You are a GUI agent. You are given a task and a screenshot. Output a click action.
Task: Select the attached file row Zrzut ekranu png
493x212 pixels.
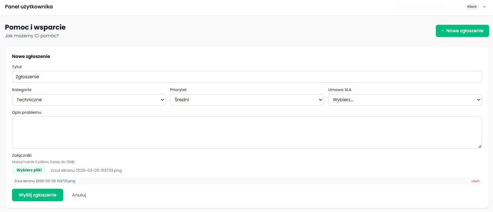(x=45, y=181)
